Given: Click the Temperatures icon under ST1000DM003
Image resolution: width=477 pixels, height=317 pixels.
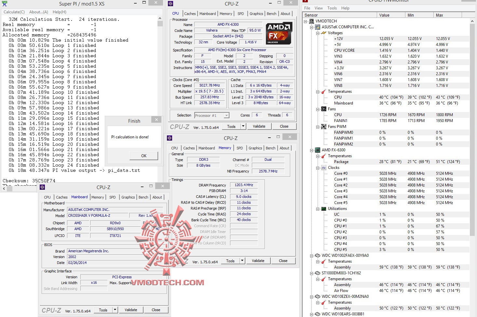Looking at the screenshot, I should [x=324, y=279].
